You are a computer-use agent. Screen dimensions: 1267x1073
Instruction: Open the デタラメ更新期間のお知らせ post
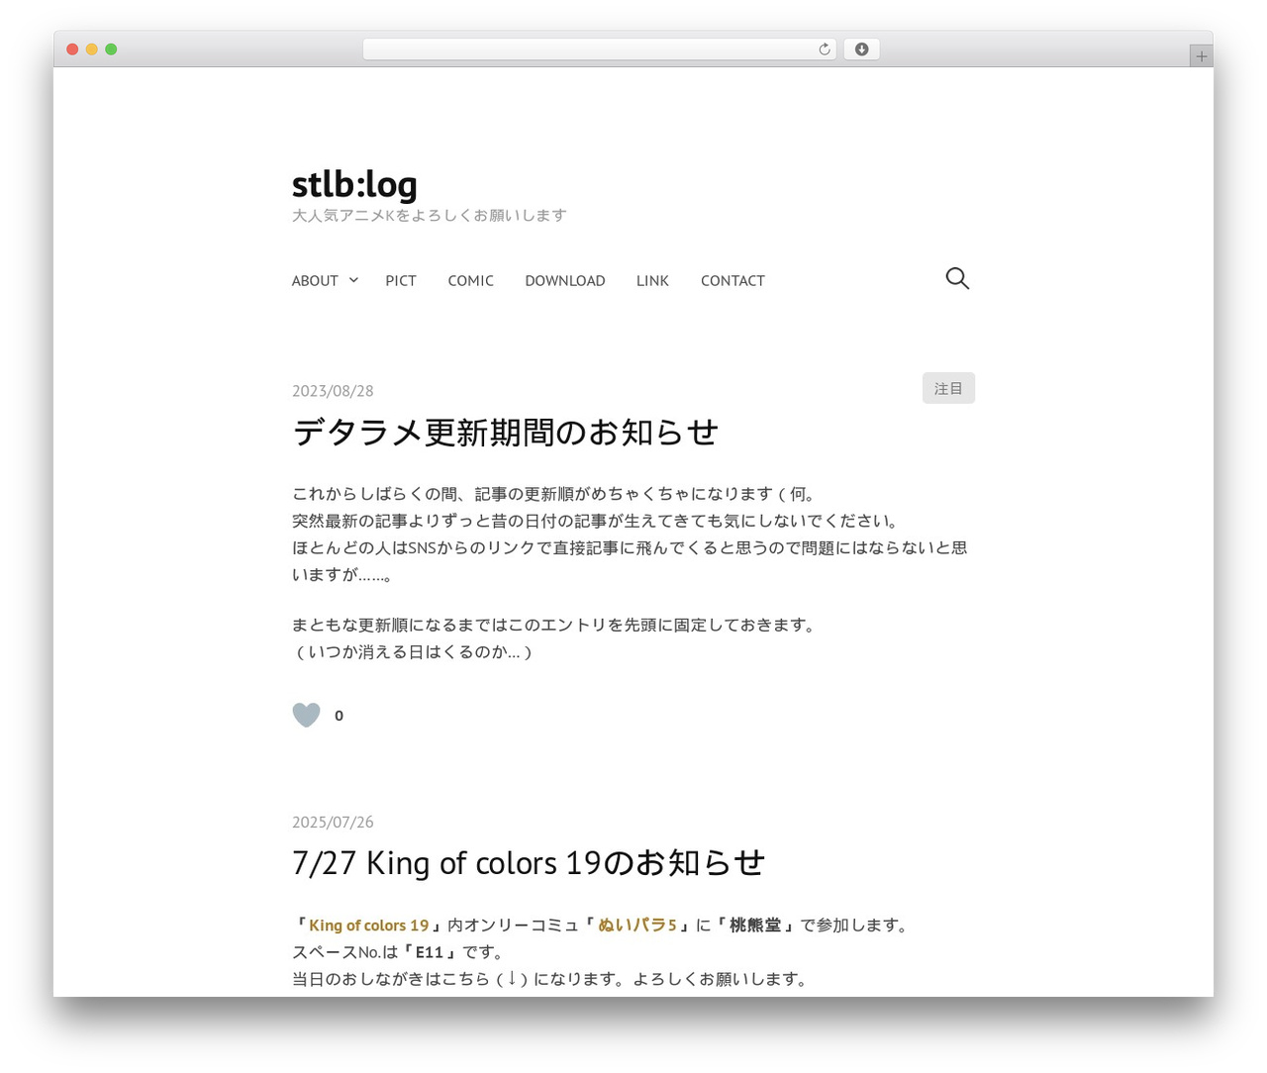505,433
